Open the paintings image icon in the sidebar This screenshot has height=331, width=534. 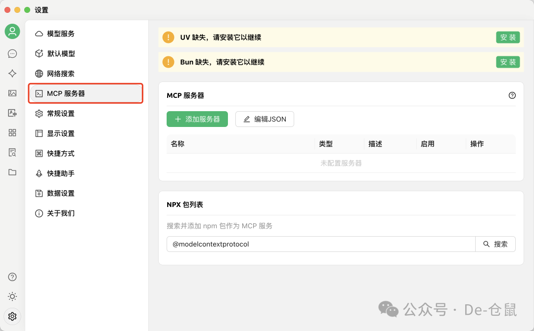[12, 93]
